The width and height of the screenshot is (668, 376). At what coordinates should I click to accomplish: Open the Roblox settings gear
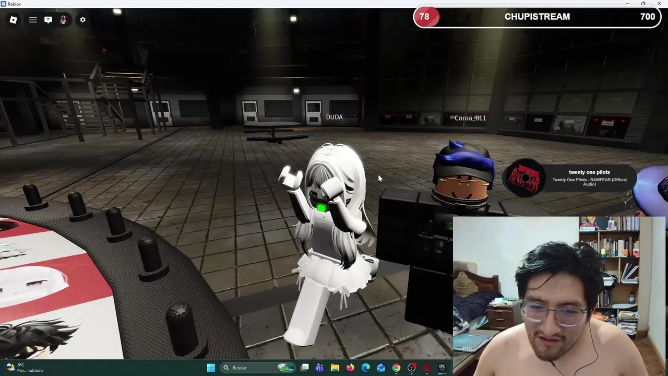point(82,20)
